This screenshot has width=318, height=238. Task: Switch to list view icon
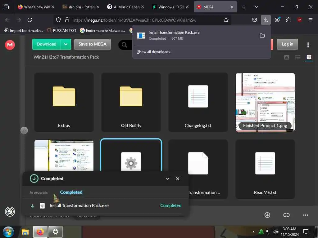(x=298, y=57)
